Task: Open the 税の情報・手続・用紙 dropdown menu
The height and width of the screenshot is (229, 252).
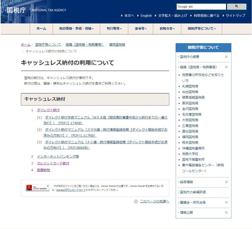Action: click(x=76, y=29)
